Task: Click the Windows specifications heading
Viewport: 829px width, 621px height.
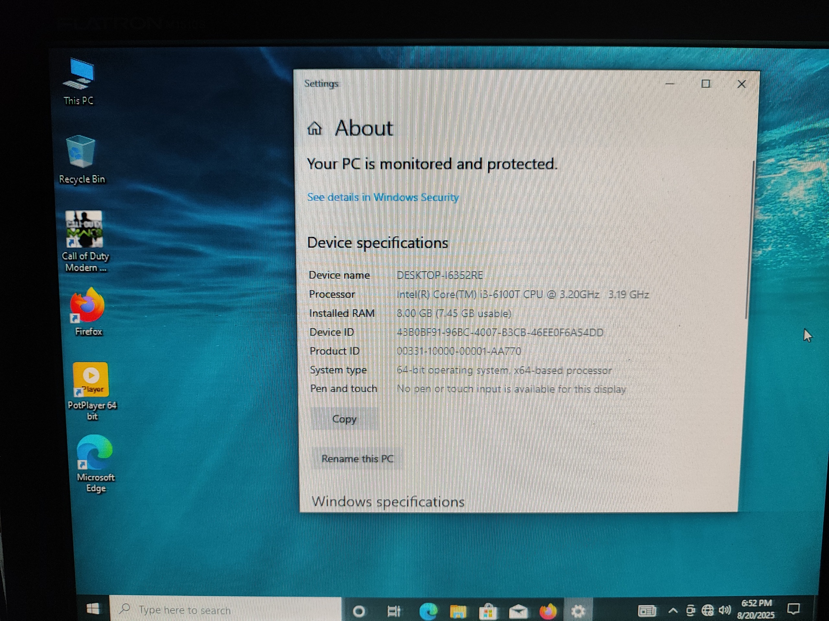Action: pyautogui.click(x=388, y=502)
